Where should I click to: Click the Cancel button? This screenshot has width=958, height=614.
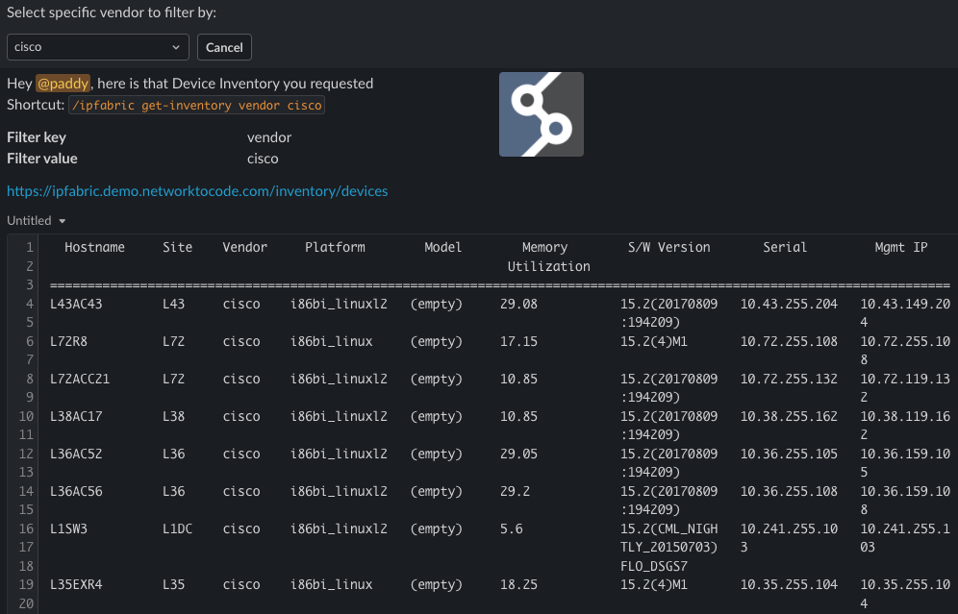point(224,47)
